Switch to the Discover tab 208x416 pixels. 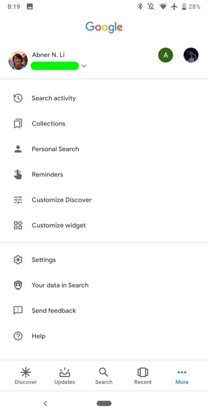pyautogui.click(x=26, y=376)
